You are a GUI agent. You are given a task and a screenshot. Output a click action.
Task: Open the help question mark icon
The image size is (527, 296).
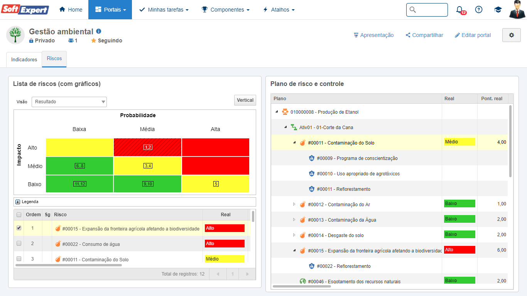click(x=479, y=10)
